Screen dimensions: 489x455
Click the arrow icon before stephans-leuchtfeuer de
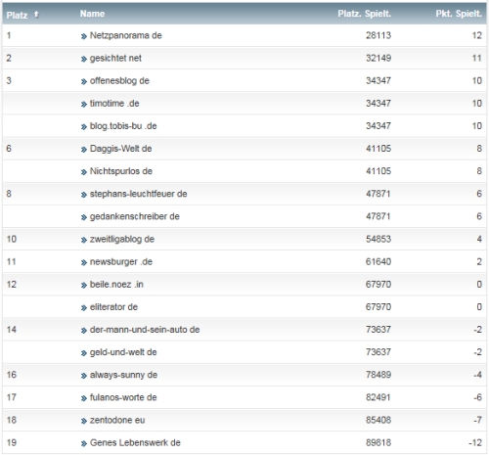(84, 195)
